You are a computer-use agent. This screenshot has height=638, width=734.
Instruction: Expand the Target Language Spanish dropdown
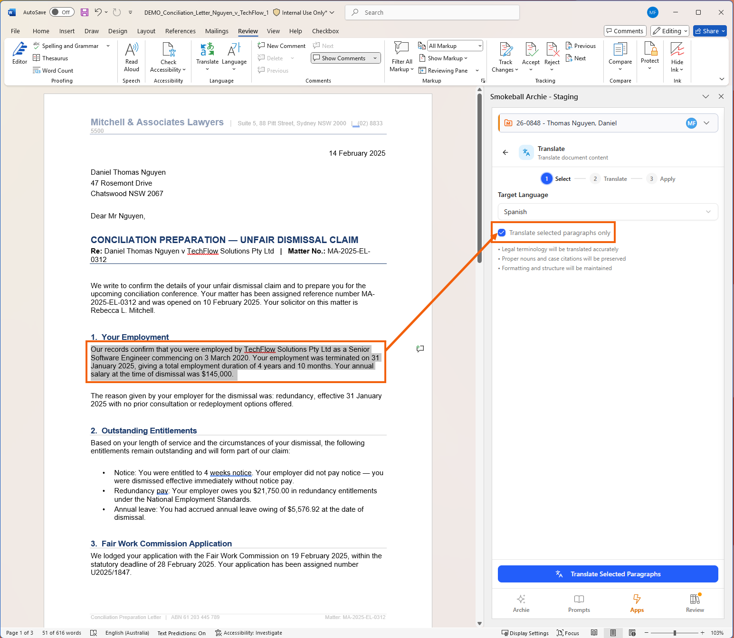(x=608, y=212)
